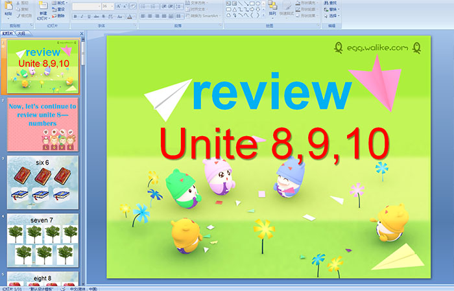Click the Grow Font icon
Image resolution: width=454 pixels, height=291 pixels.
tap(119, 6)
